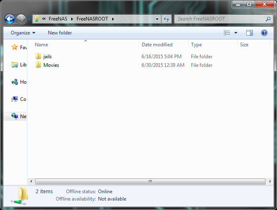This screenshot has height=210, width=277.
Task: Click the New folder button
Action: (x=60, y=33)
